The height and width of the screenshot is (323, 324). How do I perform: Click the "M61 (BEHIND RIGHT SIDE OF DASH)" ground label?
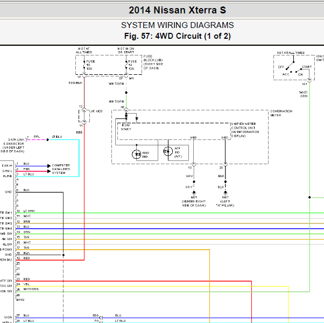click(194, 201)
